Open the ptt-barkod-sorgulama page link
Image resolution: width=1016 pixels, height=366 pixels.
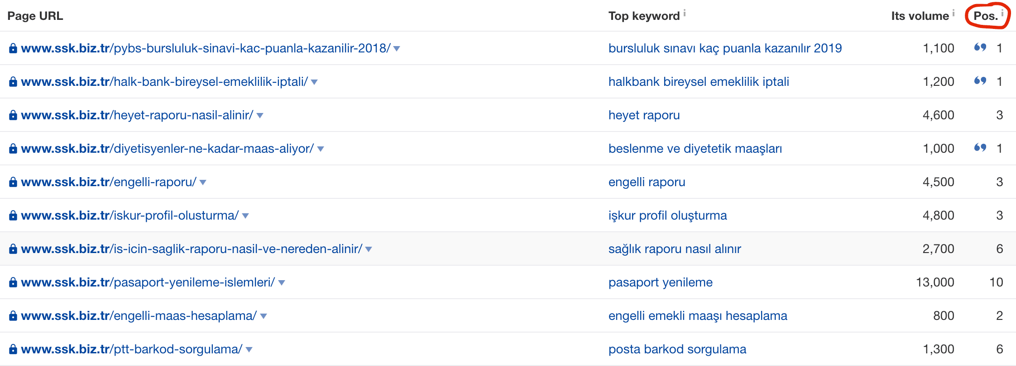pyautogui.click(x=132, y=349)
